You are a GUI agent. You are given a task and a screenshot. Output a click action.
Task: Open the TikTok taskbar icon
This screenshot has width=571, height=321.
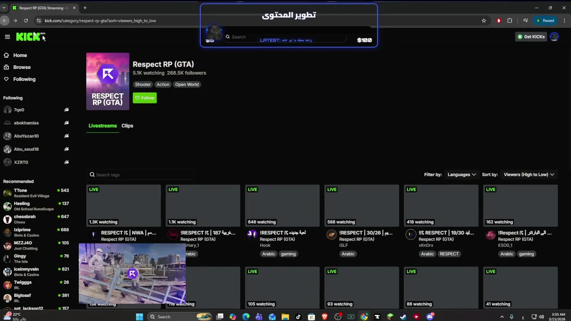pyautogui.click(x=298, y=317)
